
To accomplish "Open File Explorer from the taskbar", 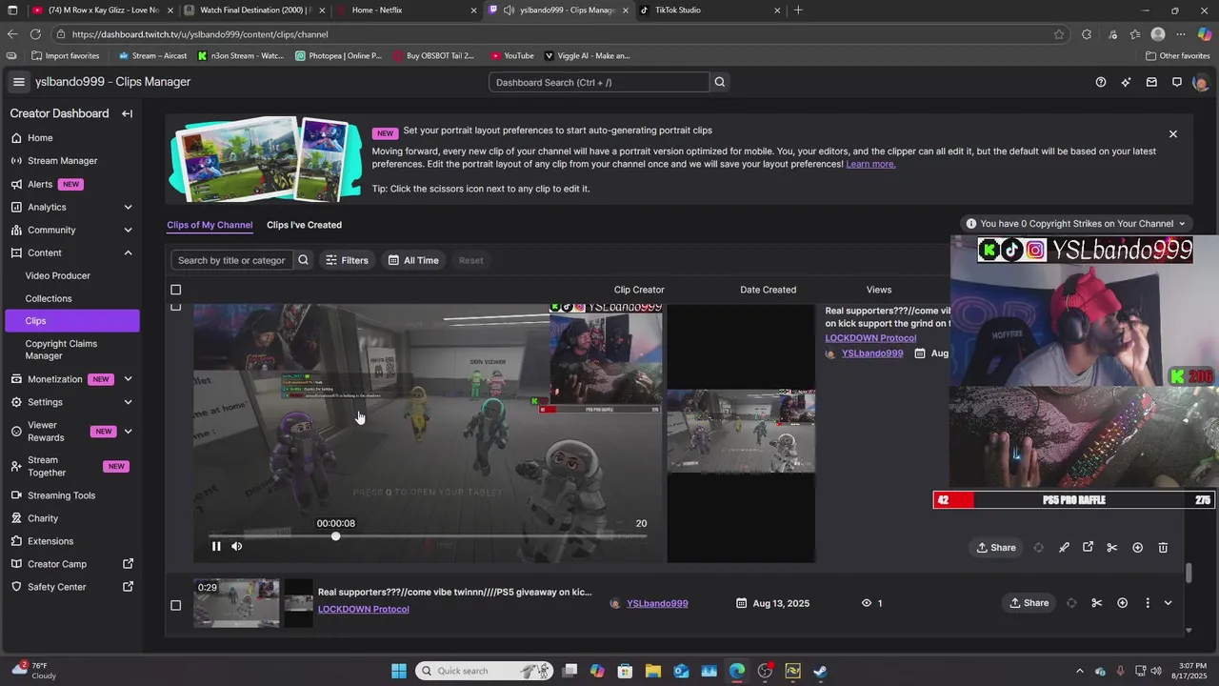I will 653,671.
